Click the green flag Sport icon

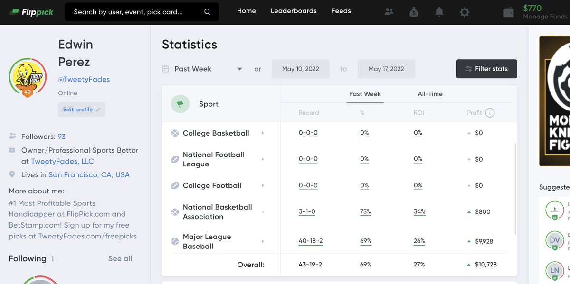coord(180,104)
